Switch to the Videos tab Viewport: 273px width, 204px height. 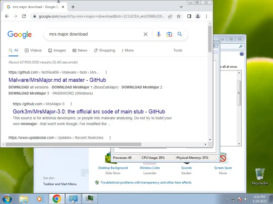click(33, 50)
